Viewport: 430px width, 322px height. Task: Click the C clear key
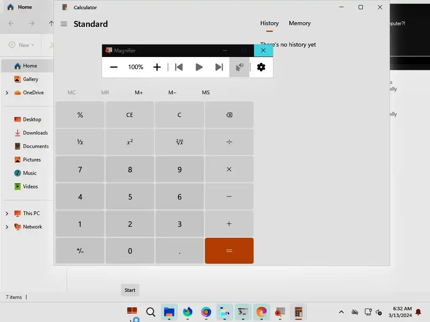pyautogui.click(x=179, y=115)
